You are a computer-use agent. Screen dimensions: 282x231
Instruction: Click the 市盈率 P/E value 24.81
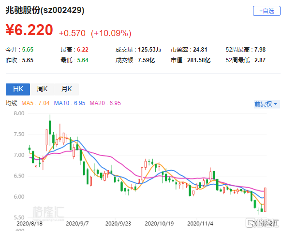pos(200,50)
